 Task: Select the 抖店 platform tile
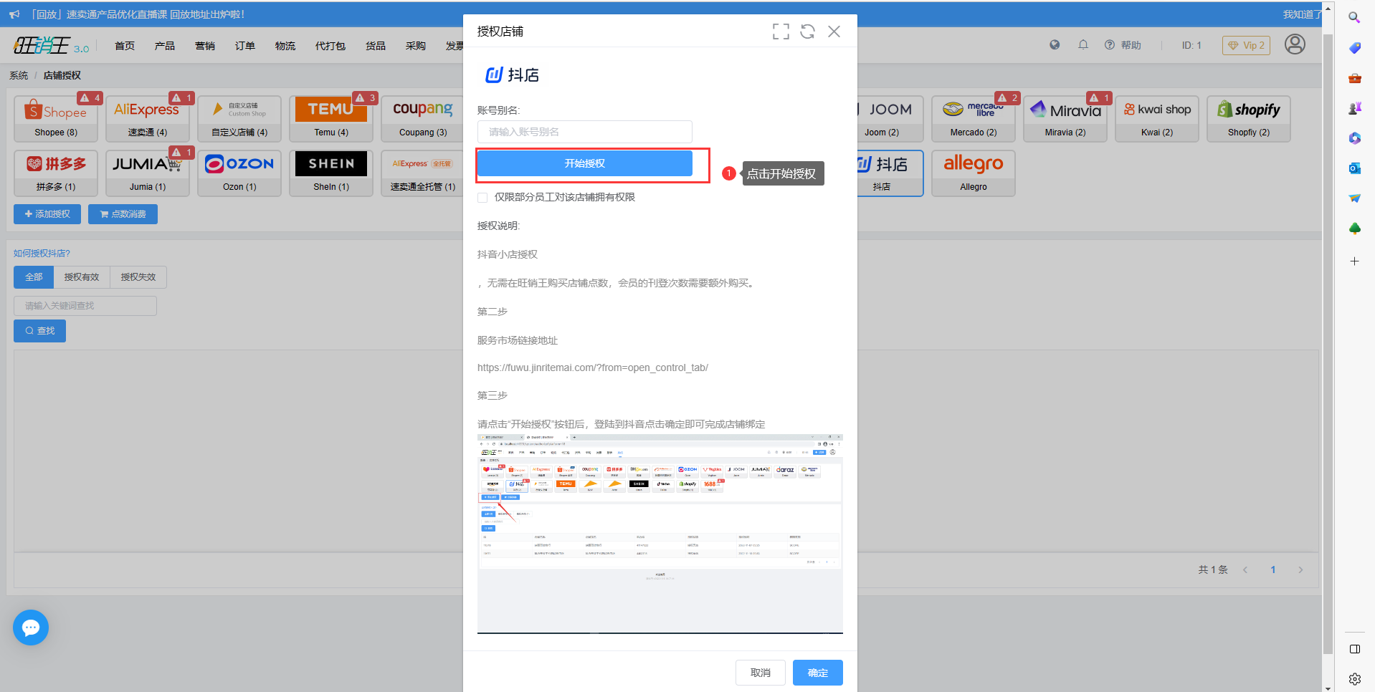[890, 173]
